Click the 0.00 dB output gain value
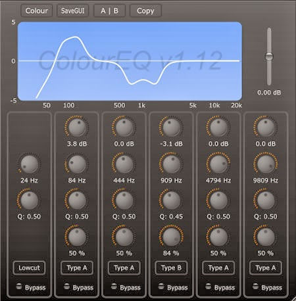 coord(269,93)
